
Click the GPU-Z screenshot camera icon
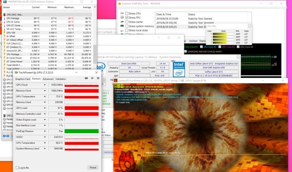pyautogui.click(x=86, y=78)
